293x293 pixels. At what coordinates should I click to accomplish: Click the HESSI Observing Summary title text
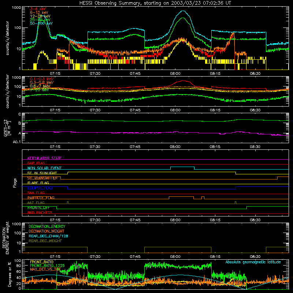click(155, 3)
